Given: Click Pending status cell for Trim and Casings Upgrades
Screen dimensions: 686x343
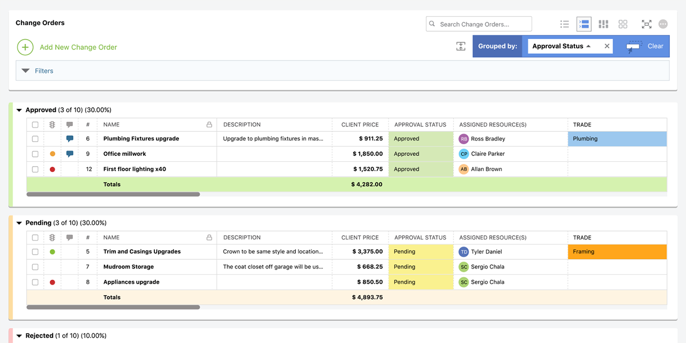Looking at the screenshot, I should point(421,252).
